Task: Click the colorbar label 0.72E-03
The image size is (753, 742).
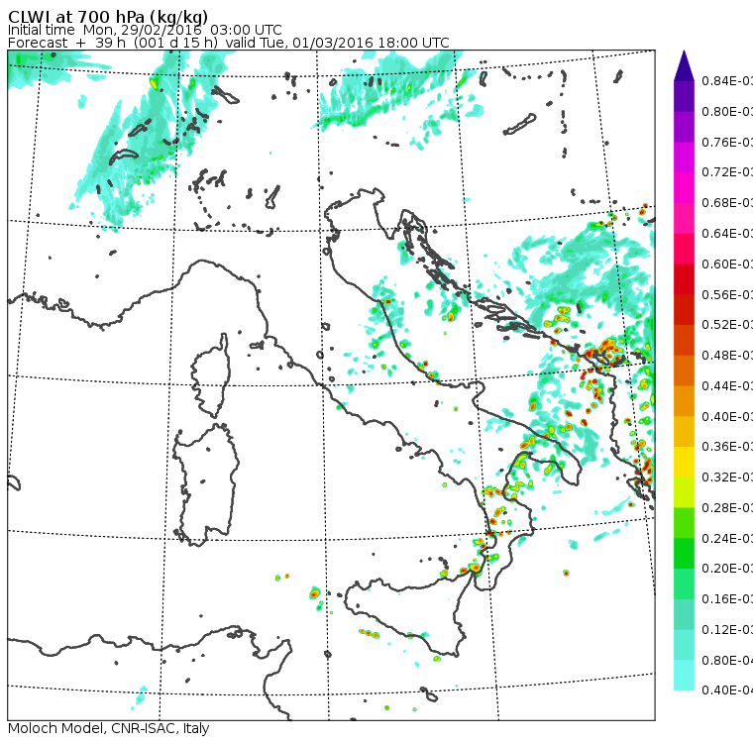Action: coord(727,172)
